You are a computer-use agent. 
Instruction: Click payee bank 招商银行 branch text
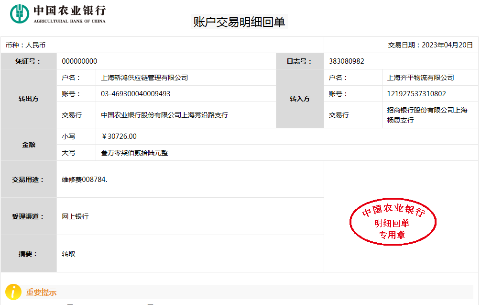pos(426,115)
